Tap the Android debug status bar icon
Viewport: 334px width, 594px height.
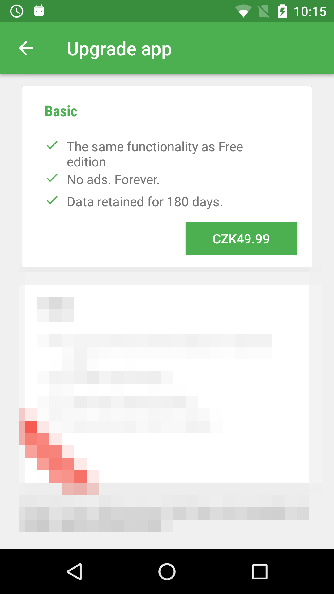pos(39,11)
